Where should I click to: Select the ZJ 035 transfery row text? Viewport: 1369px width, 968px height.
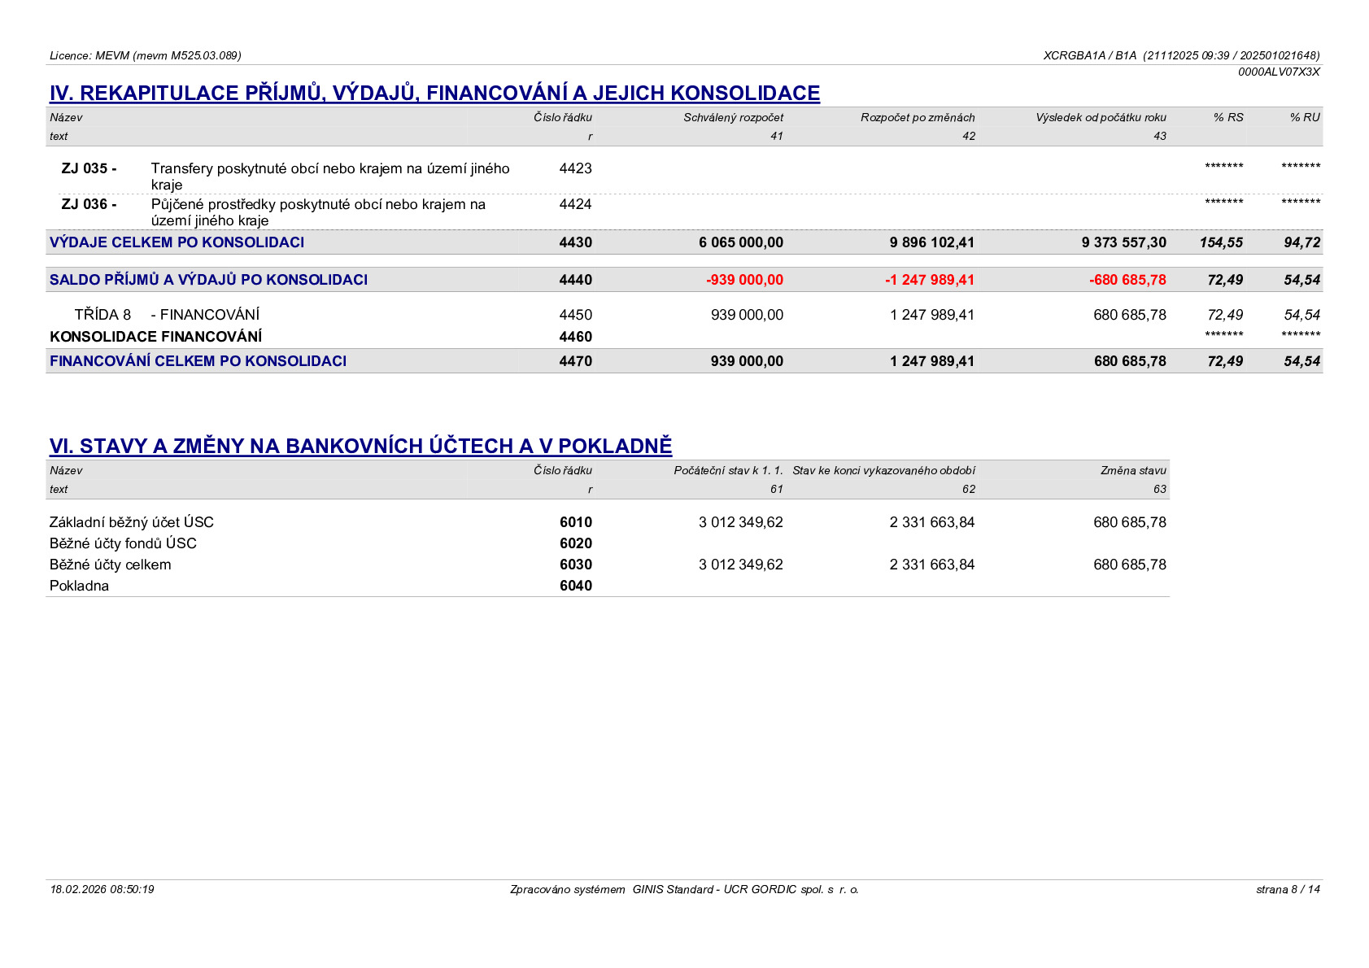click(330, 177)
